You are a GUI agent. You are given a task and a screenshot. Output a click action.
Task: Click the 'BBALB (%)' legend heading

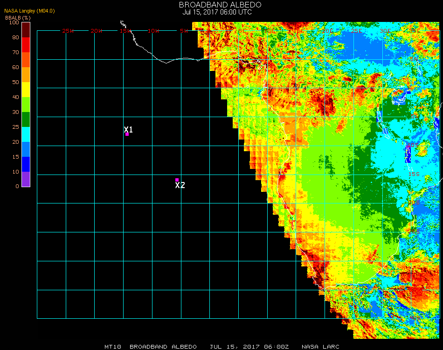18,18
